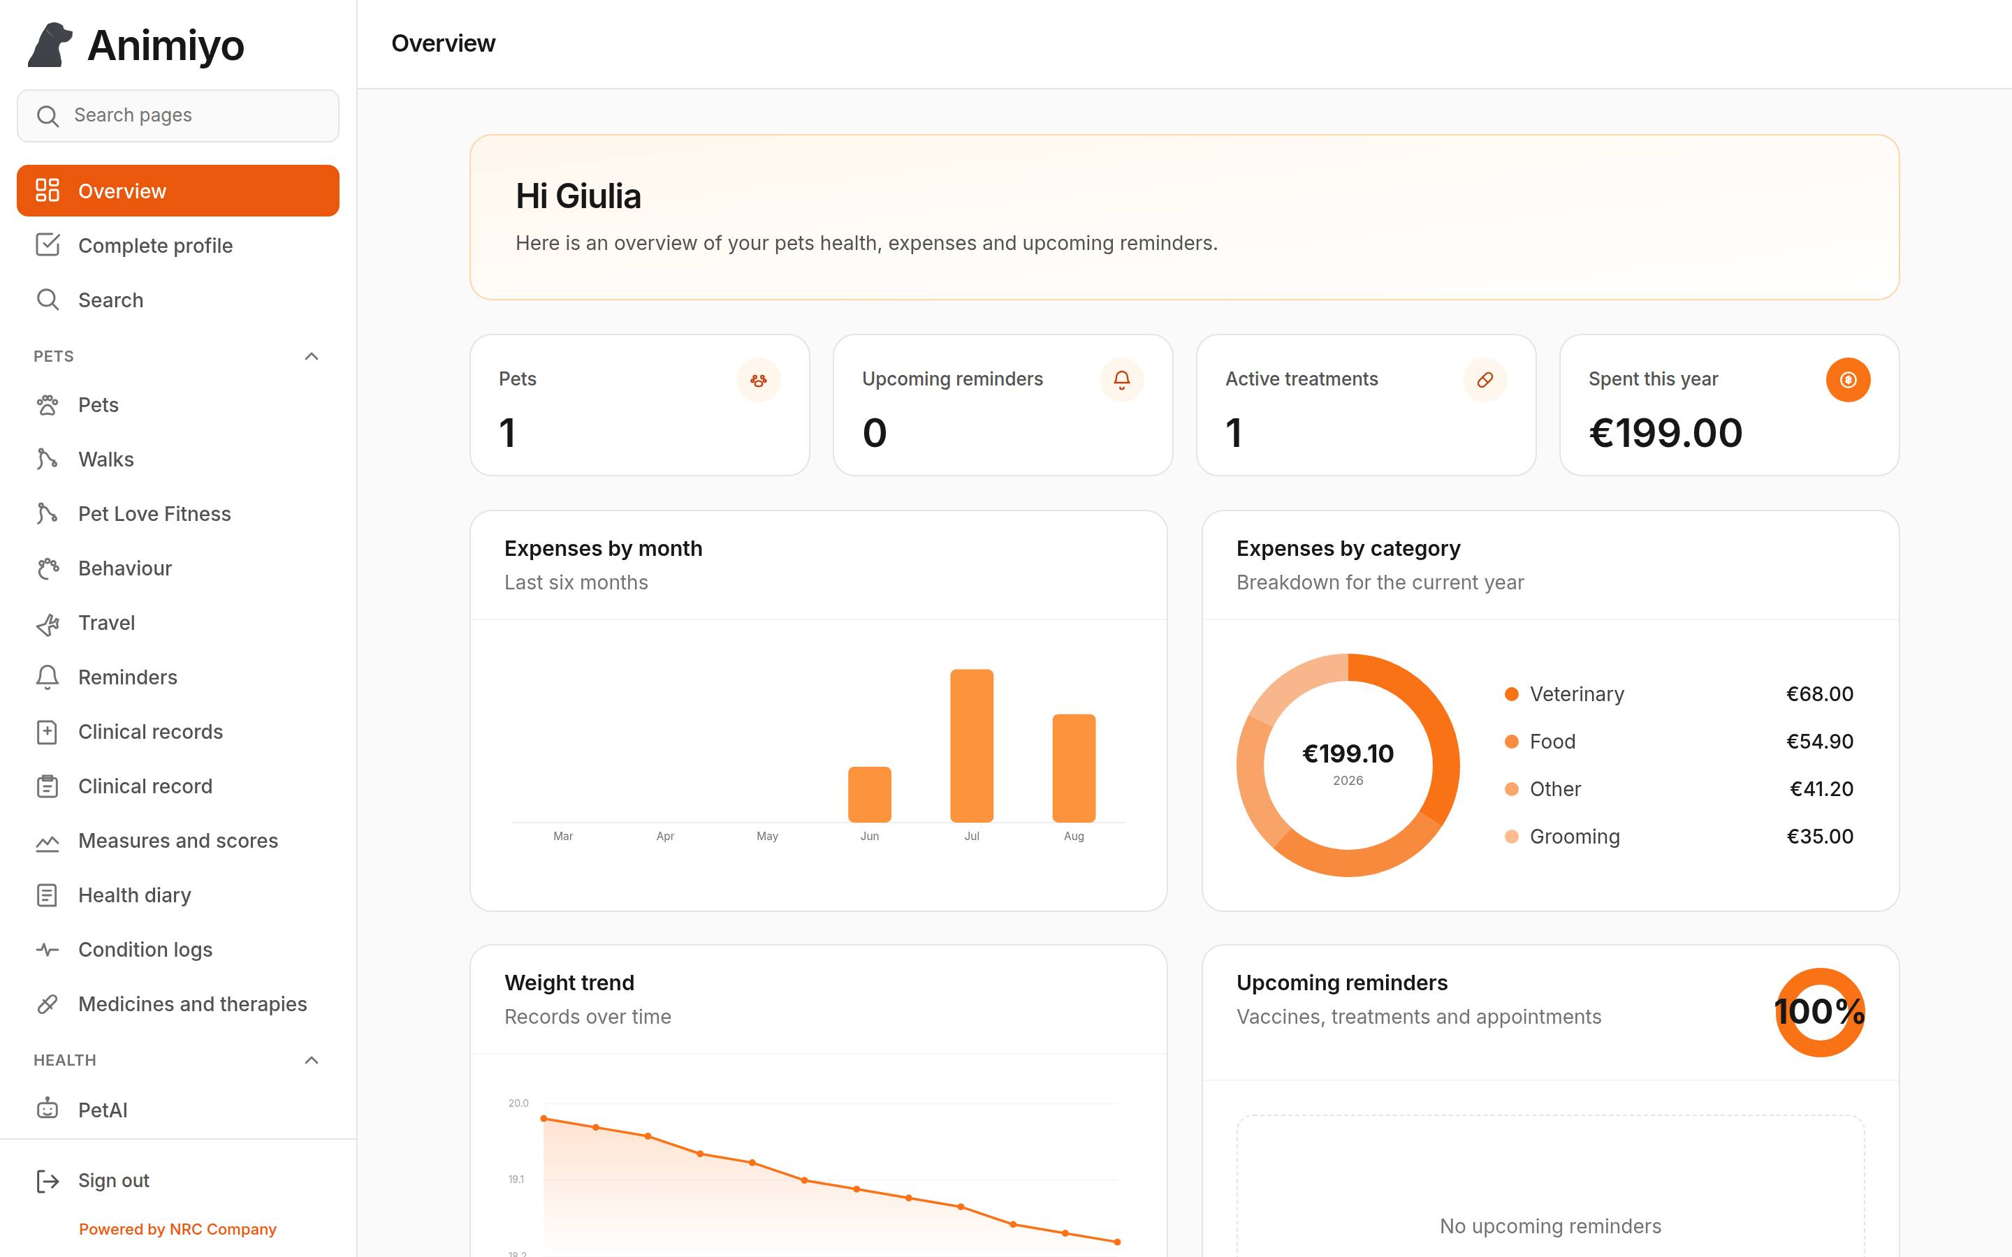
Task: Click the paw icon on Pets card
Action: (758, 380)
